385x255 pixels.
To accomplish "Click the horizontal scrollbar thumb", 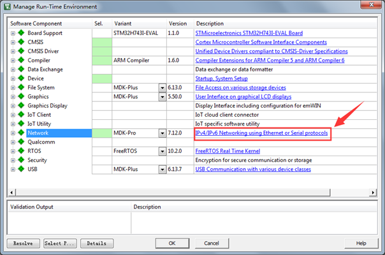I will (x=173, y=193).
